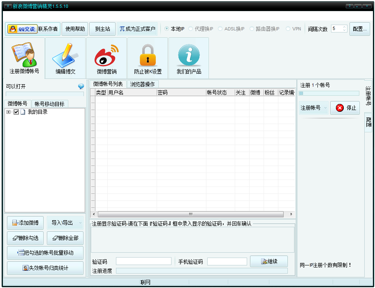This screenshot has width=375, height=288.
Task: Click inside the 验证码 input field
Action: (x=144, y=261)
